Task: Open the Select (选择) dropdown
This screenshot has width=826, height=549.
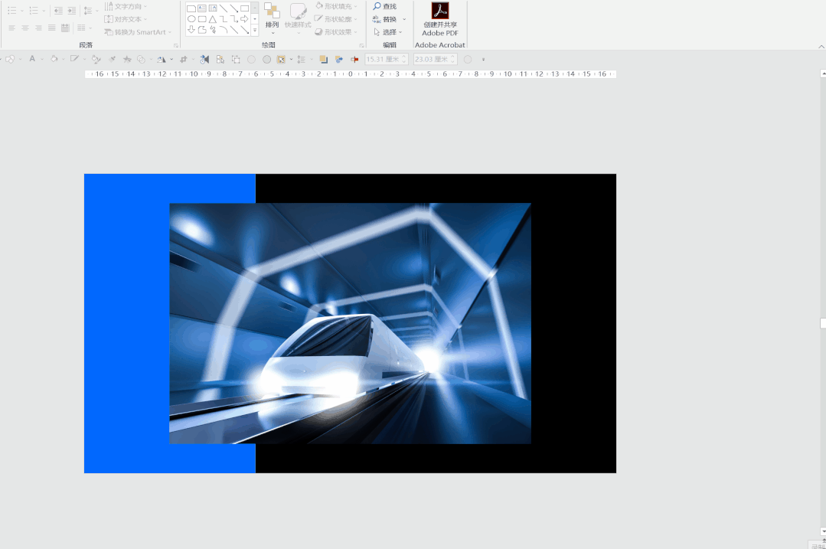Action: click(x=389, y=32)
